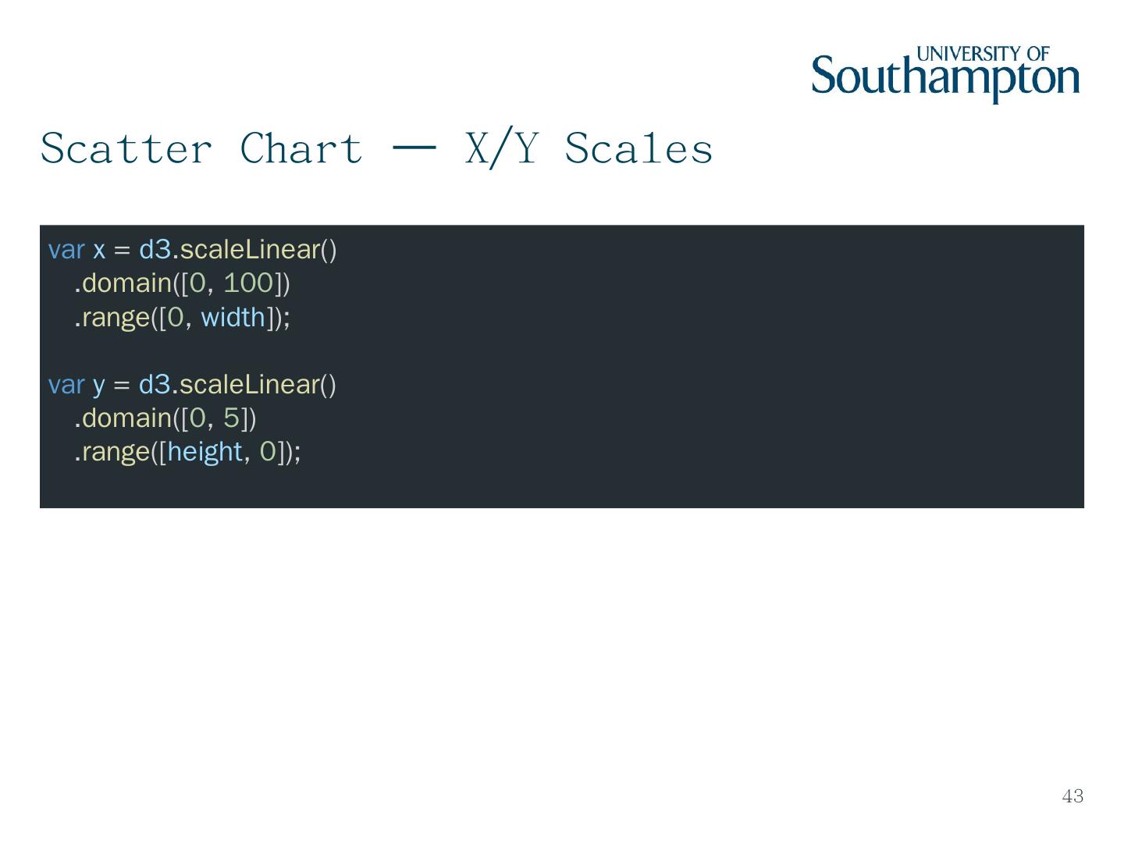Select the value "5" in y domain

pyautogui.click(x=231, y=418)
